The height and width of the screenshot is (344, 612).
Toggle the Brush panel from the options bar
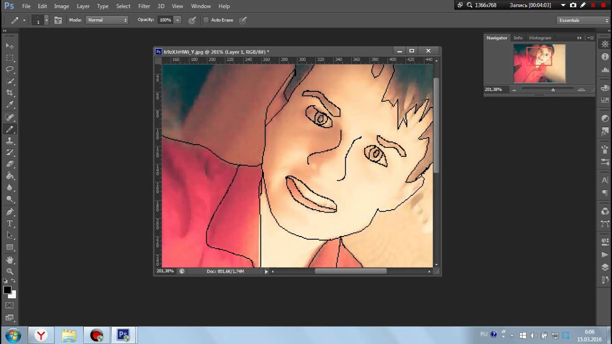(x=58, y=20)
